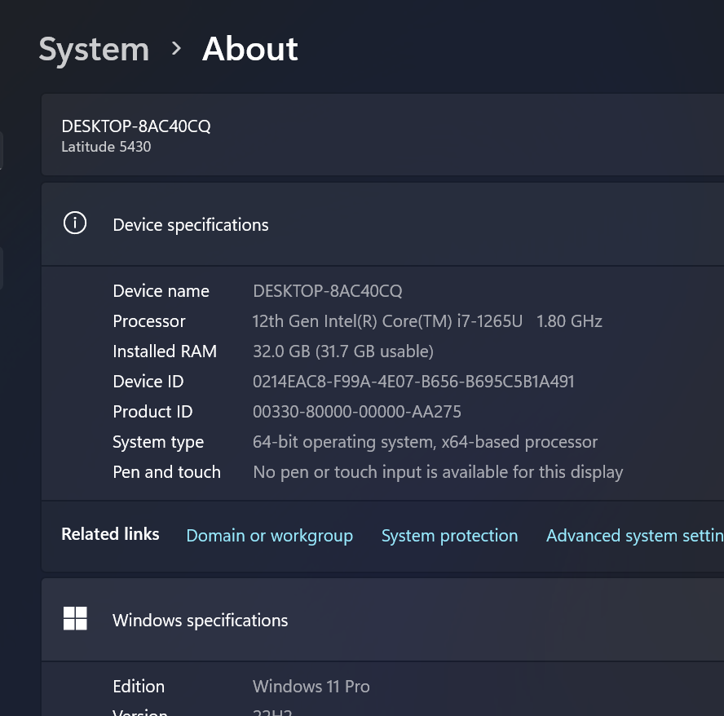Open System protection link
The width and height of the screenshot is (724, 716).
click(x=450, y=536)
